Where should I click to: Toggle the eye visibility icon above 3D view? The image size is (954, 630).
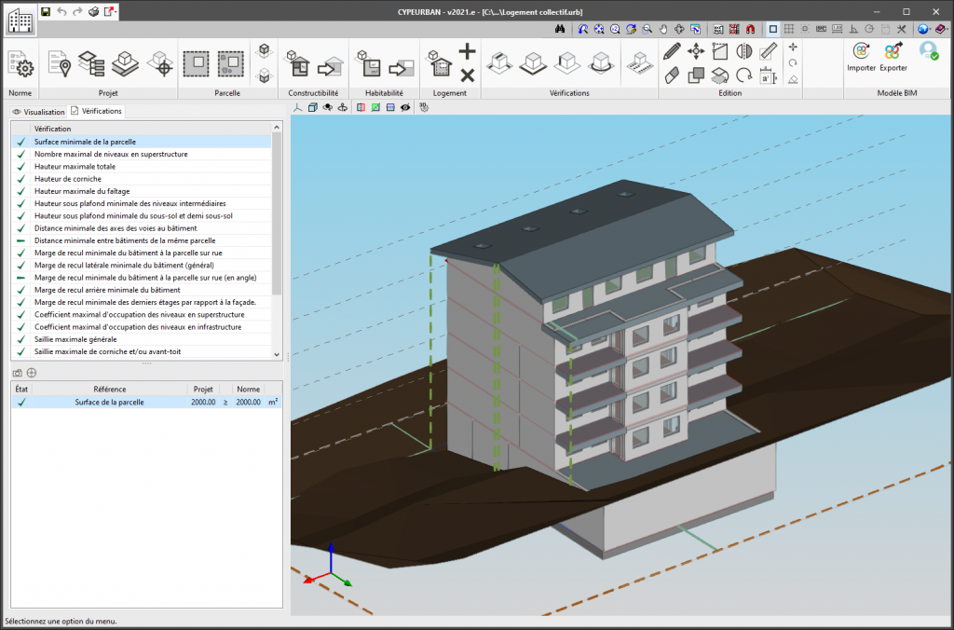click(405, 108)
